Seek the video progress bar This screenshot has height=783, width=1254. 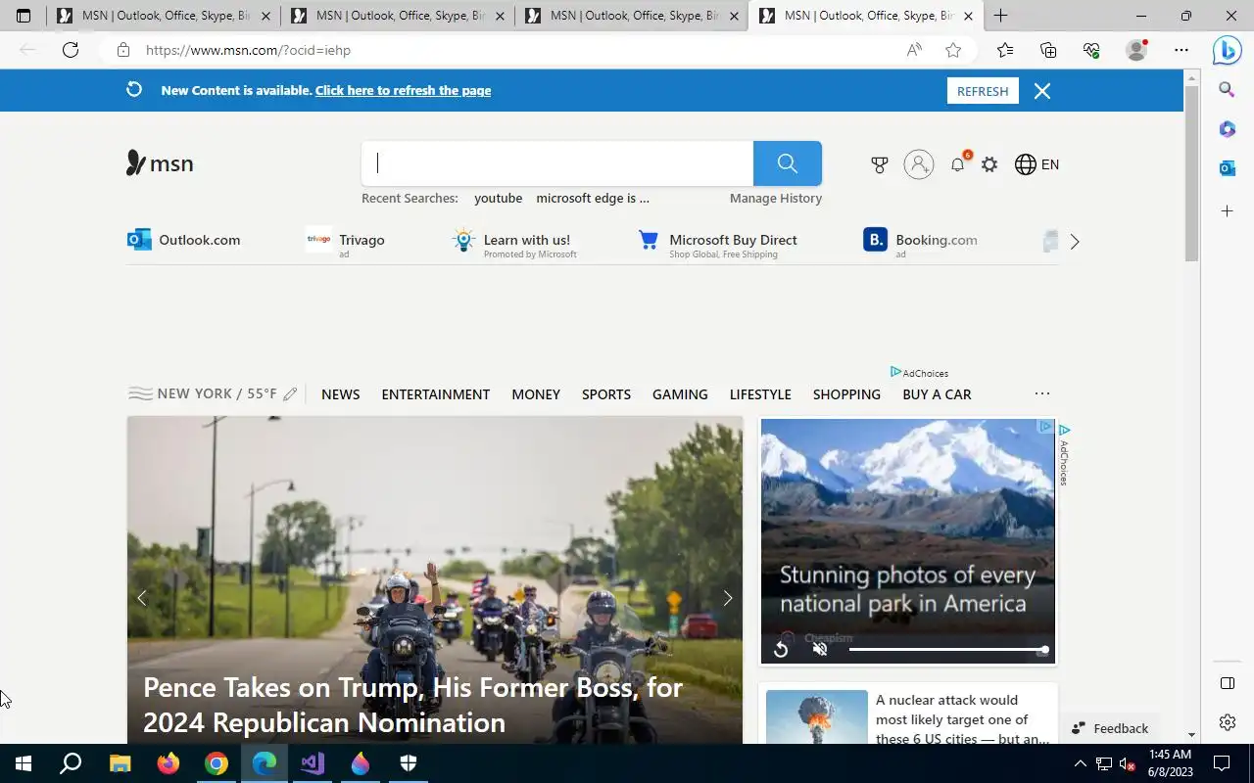pyautogui.click(x=947, y=650)
